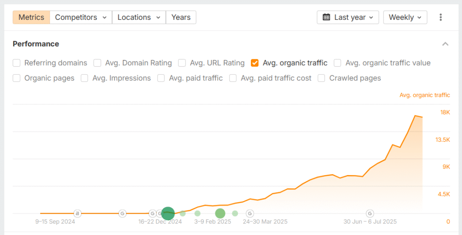Click the Avg. organic traffic axis label

(x=425, y=95)
